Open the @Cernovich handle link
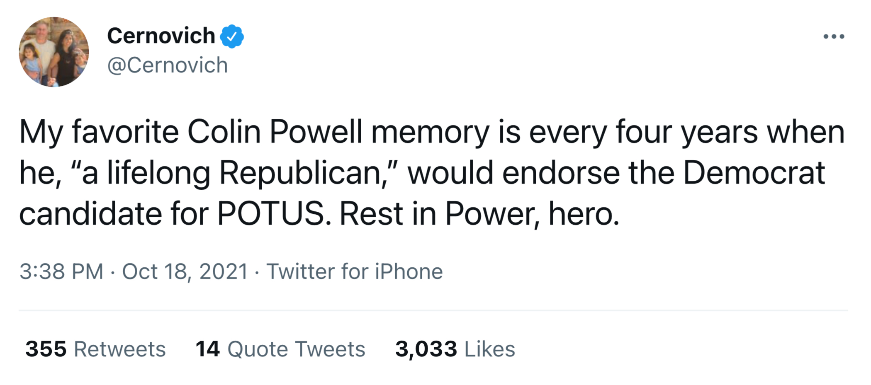 tap(168, 65)
